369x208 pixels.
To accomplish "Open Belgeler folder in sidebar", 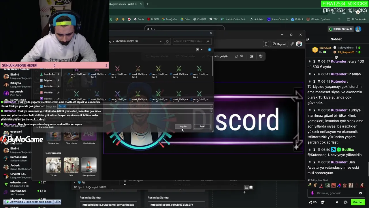I will 48,80.
